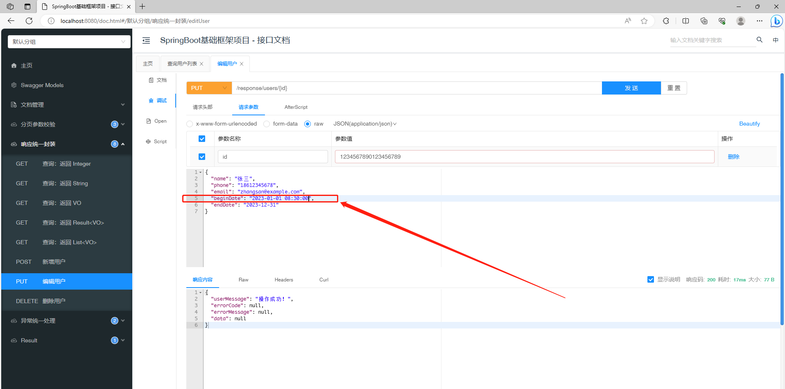Open the 调试 debug panel
Screen dimensions: 785x389
[158, 101]
